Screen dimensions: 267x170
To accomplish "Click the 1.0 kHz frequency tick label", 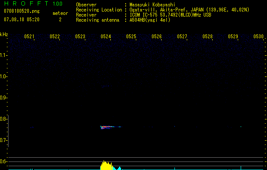I will 3,76.
